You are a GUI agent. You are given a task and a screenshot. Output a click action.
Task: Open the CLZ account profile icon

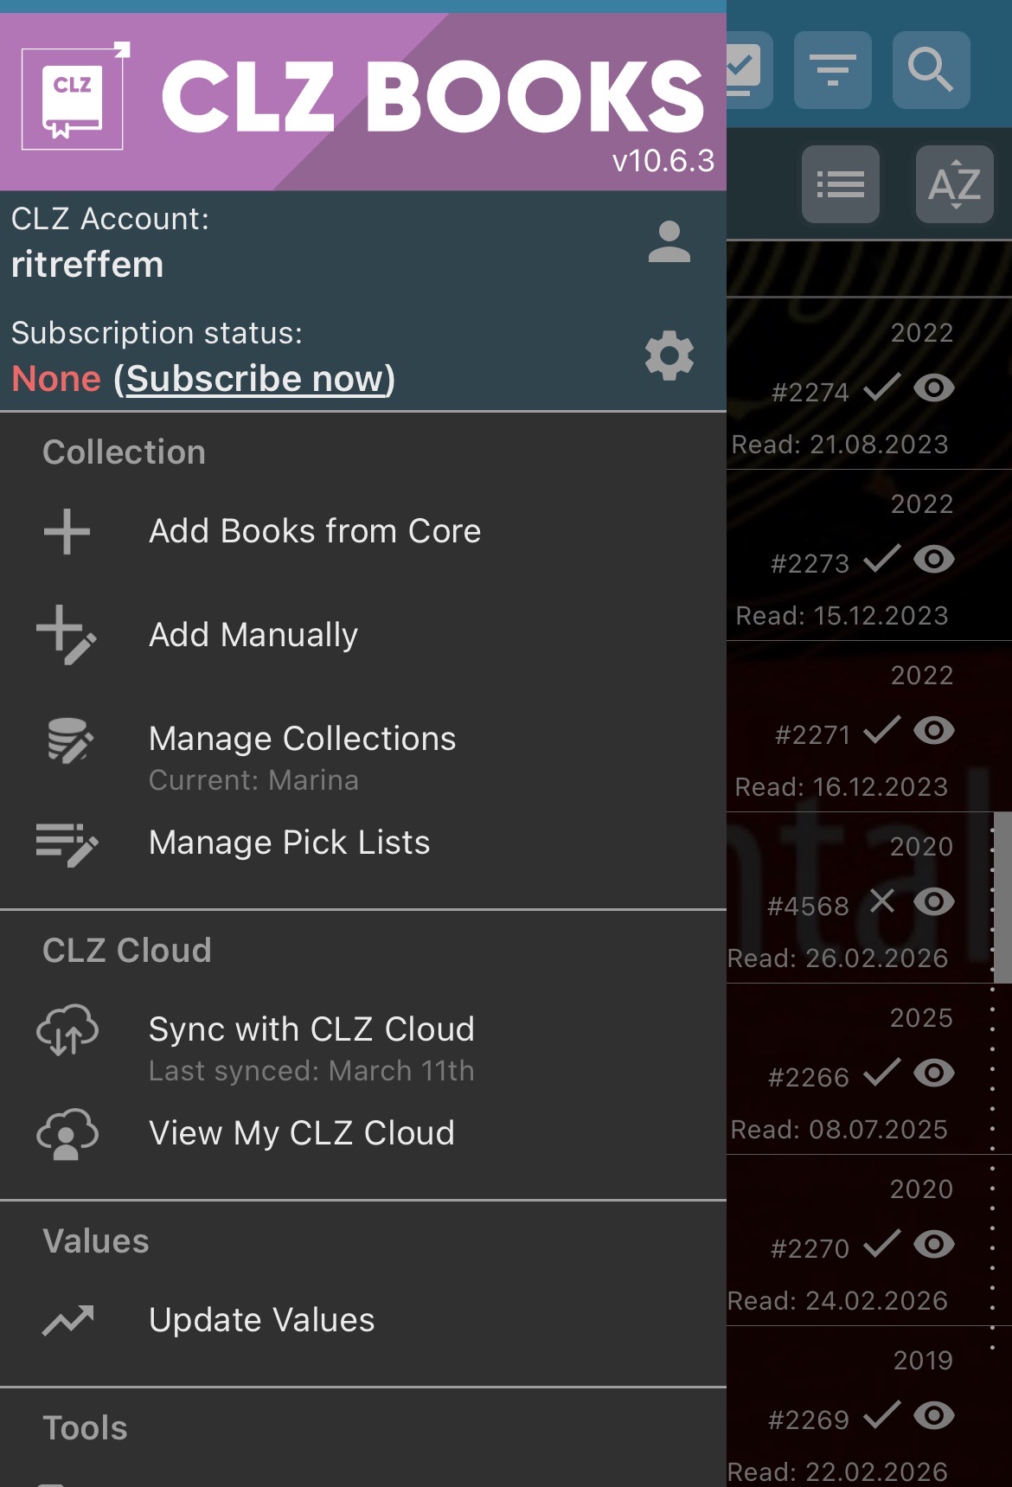pyautogui.click(x=669, y=242)
